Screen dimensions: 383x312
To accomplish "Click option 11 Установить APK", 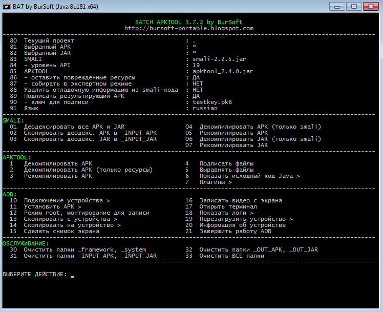I will click(46, 206).
